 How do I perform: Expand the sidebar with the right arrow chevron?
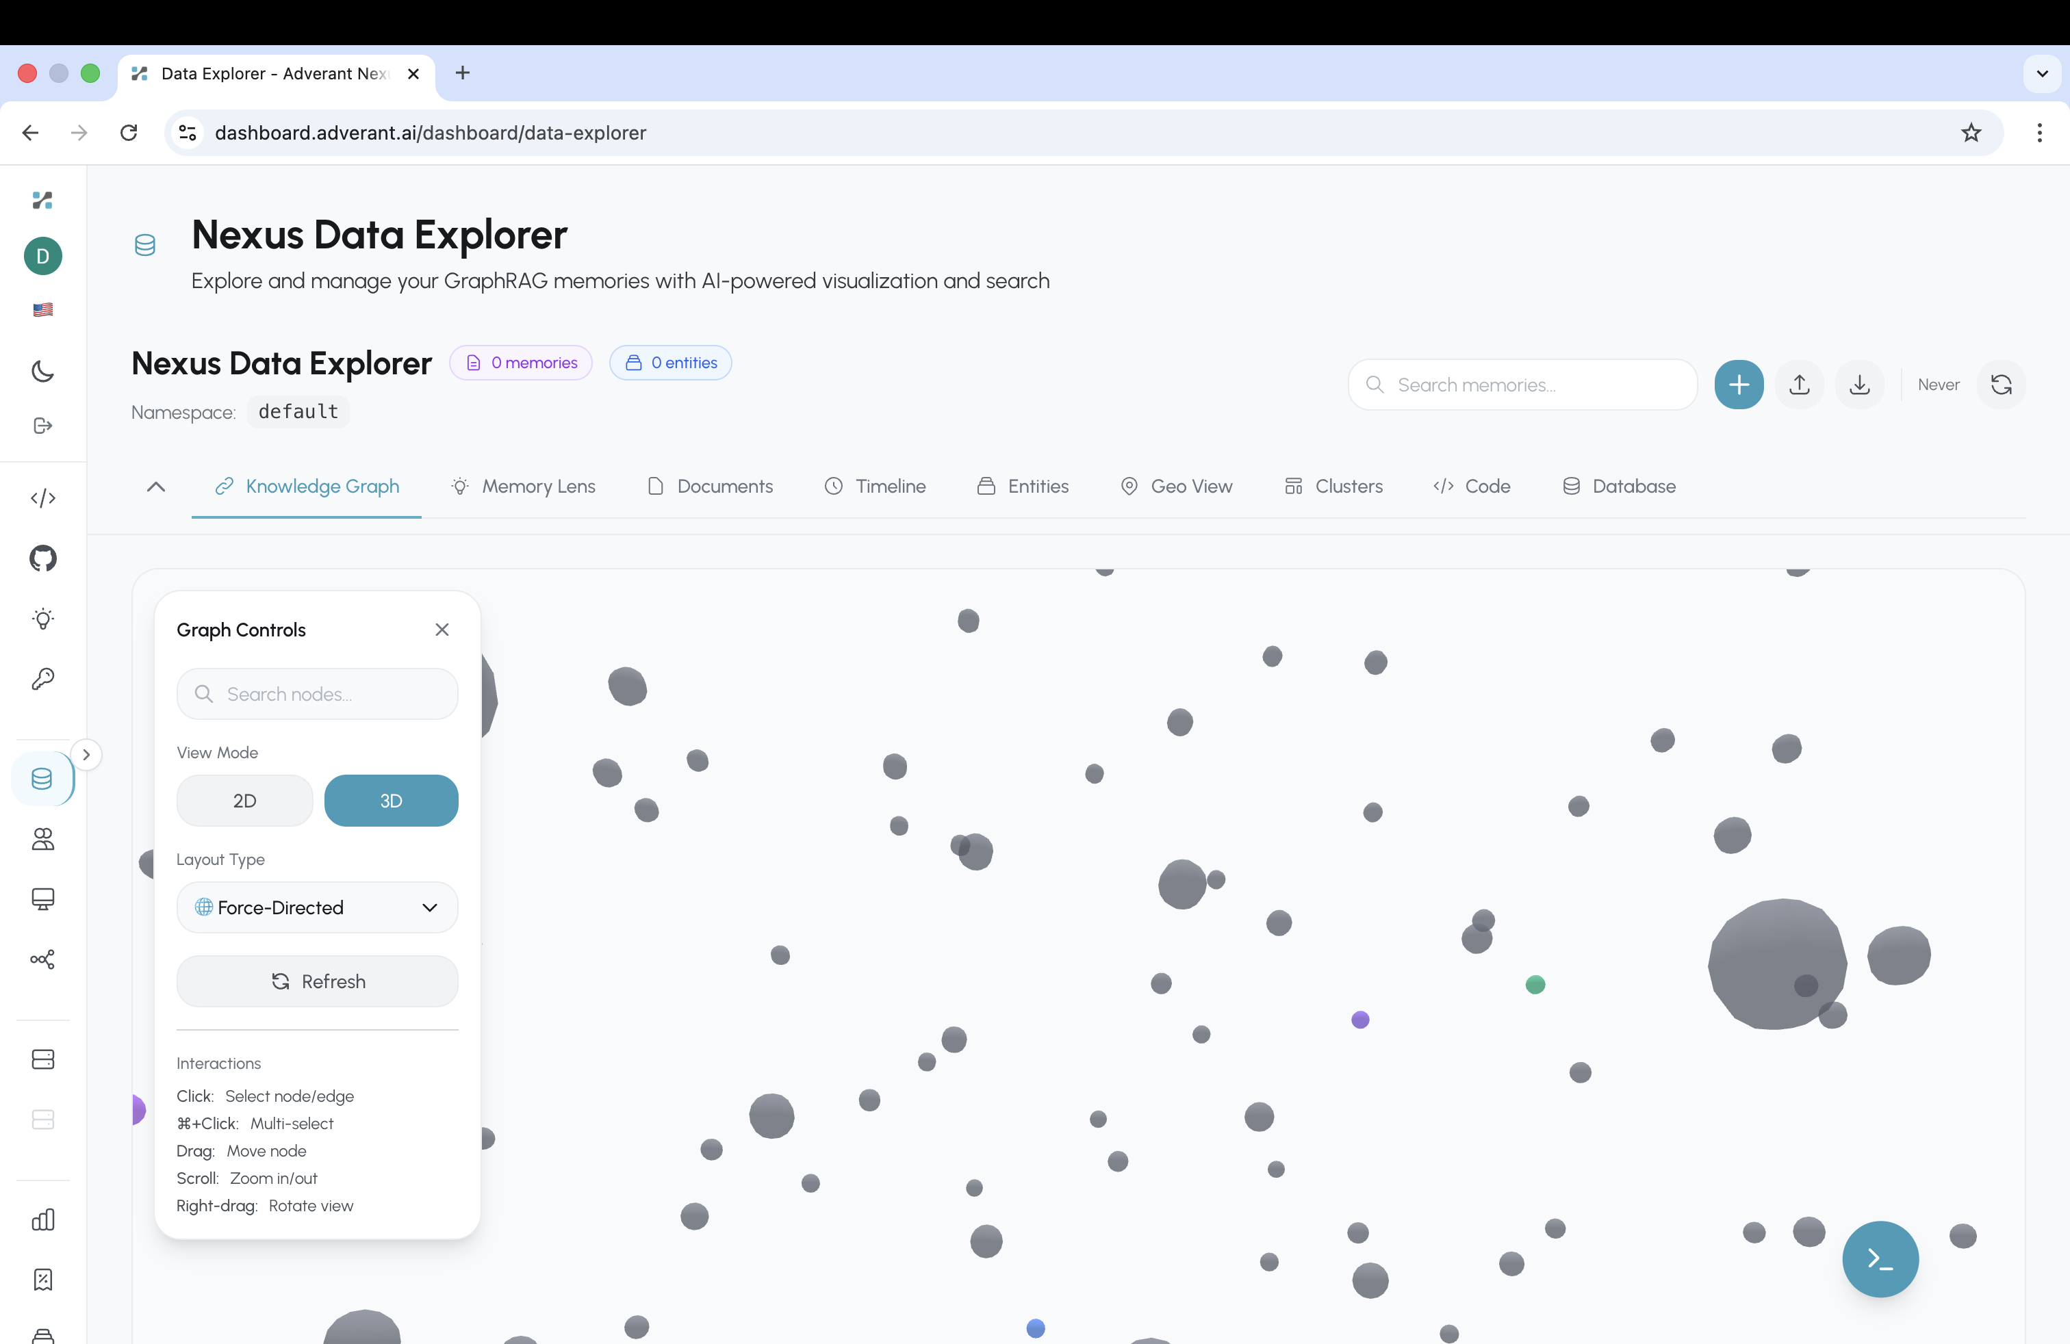pyautogui.click(x=86, y=753)
